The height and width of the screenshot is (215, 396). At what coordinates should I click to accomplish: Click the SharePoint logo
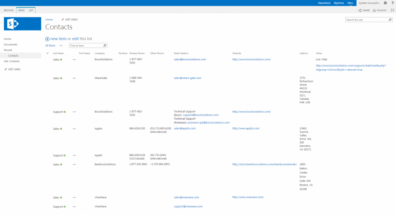pyautogui.click(x=22, y=24)
